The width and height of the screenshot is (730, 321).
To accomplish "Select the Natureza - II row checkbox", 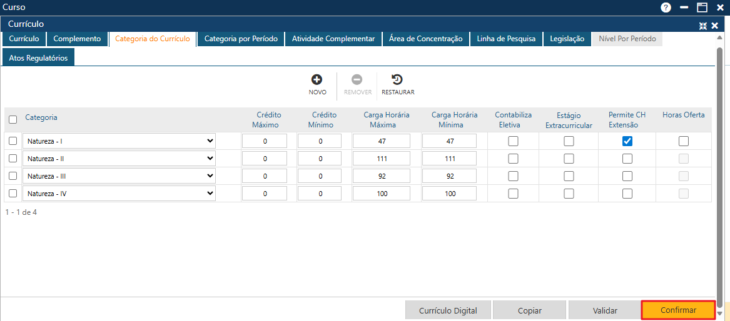I will 13,159.
